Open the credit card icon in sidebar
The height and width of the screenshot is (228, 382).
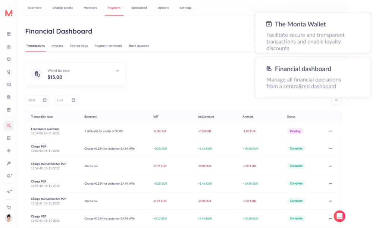9,85
